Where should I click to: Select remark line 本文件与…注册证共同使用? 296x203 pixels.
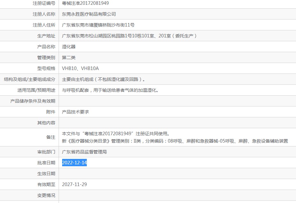tap(116, 134)
